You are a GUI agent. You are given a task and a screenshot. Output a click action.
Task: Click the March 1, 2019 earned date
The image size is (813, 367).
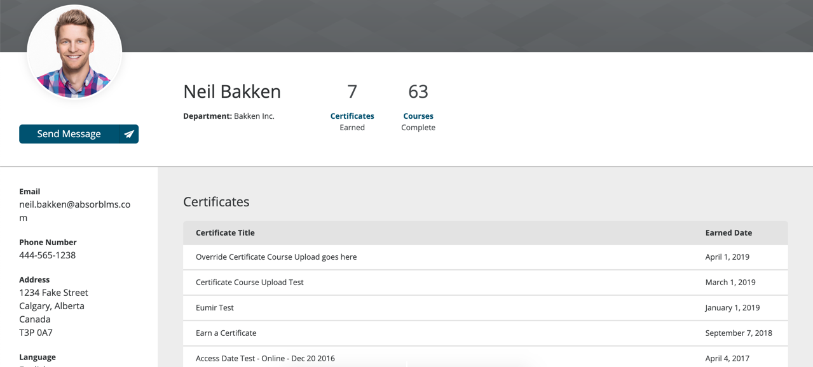730,283
